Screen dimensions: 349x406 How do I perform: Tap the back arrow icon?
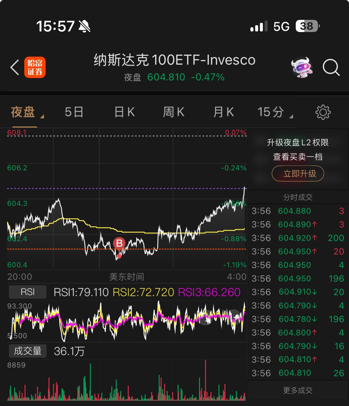[x=15, y=67]
